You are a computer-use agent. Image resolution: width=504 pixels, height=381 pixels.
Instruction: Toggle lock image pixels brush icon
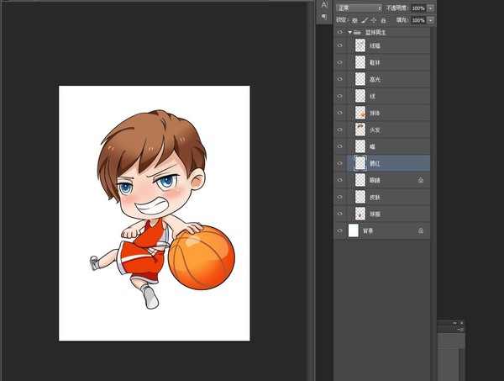pos(365,20)
